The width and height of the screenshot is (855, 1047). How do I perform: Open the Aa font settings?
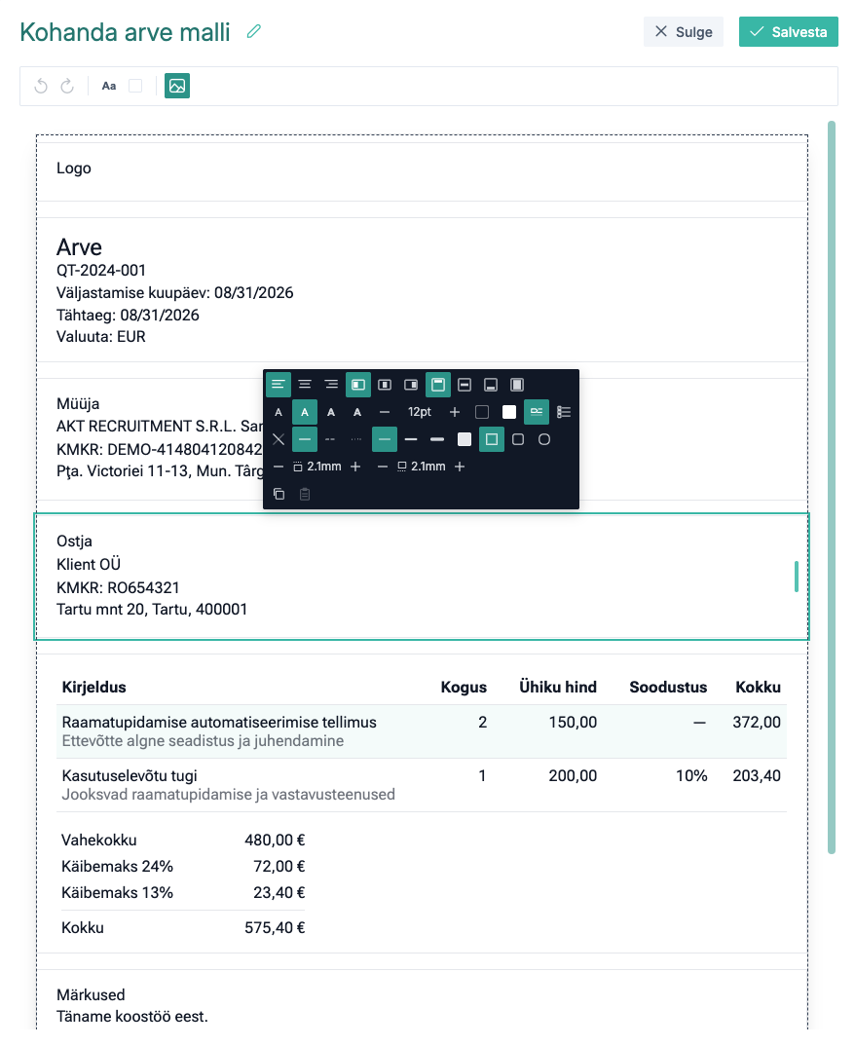pos(109,86)
